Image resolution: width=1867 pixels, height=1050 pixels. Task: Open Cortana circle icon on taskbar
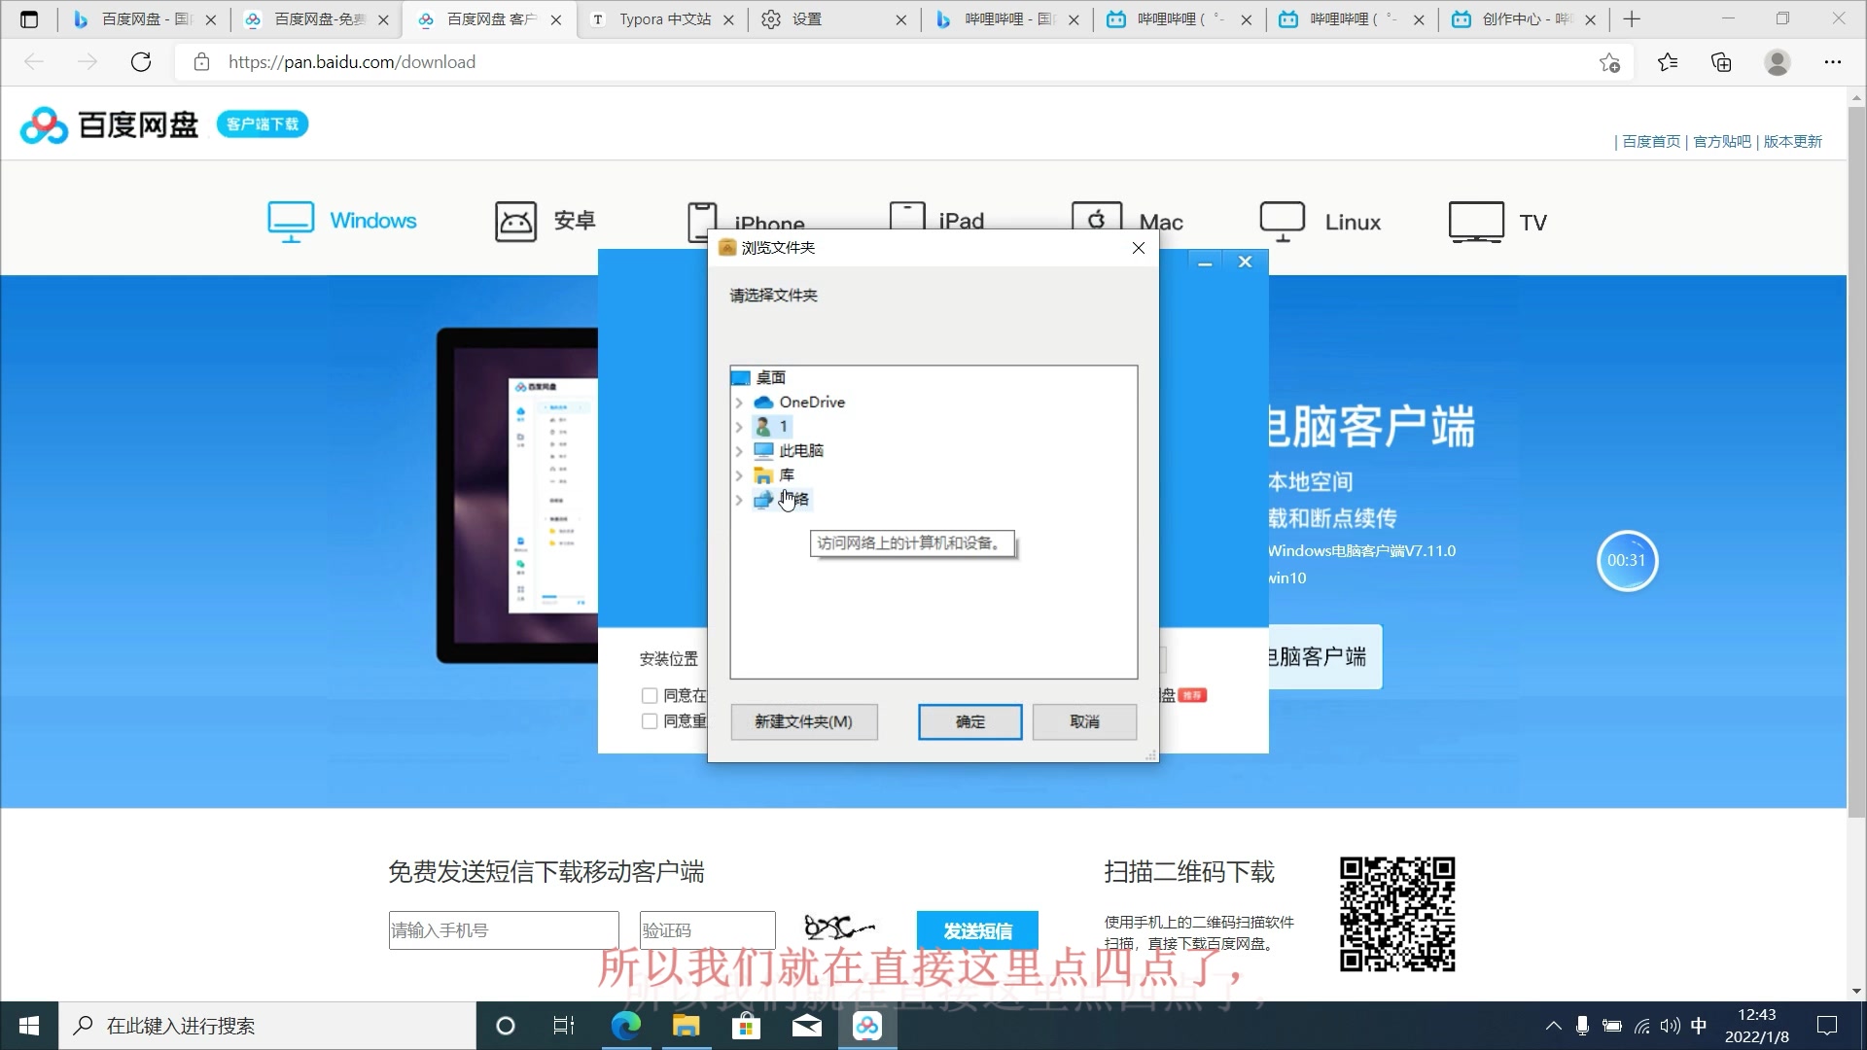point(505,1026)
